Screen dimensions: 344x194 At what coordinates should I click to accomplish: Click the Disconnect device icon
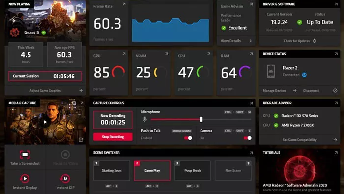click(x=335, y=90)
